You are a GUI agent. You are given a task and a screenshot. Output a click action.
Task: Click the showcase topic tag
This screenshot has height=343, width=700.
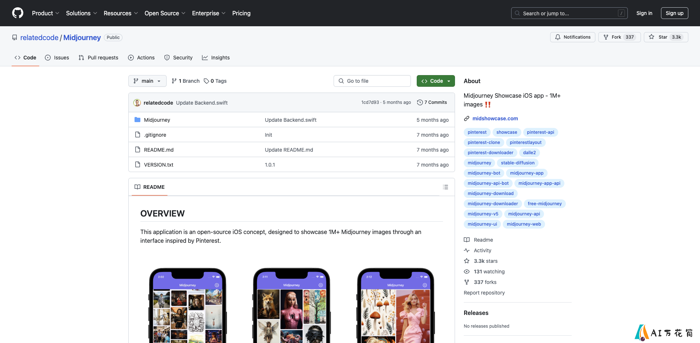click(x=507, y=132)
